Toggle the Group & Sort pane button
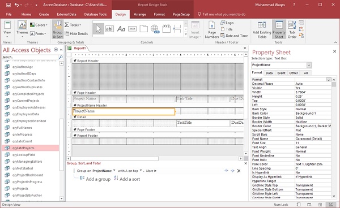 pos(57,29)
